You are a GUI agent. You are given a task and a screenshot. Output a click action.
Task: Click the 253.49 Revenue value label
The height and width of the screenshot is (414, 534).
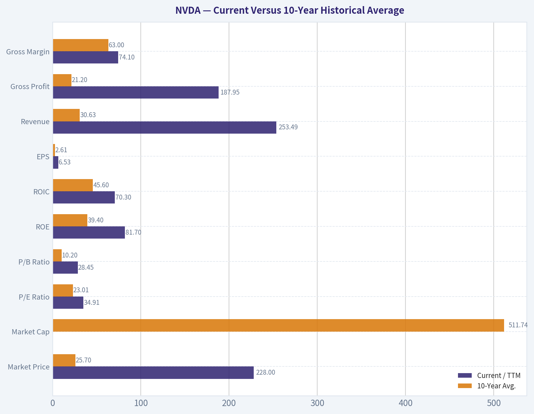288,127
